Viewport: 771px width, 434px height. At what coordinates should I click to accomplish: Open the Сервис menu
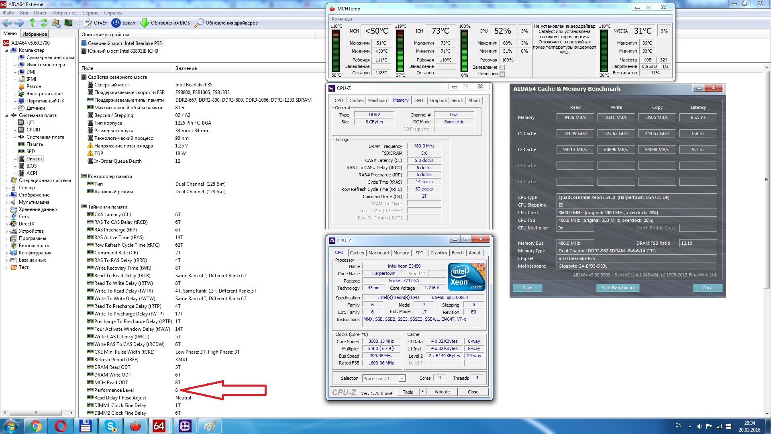(x=90, y=13)
